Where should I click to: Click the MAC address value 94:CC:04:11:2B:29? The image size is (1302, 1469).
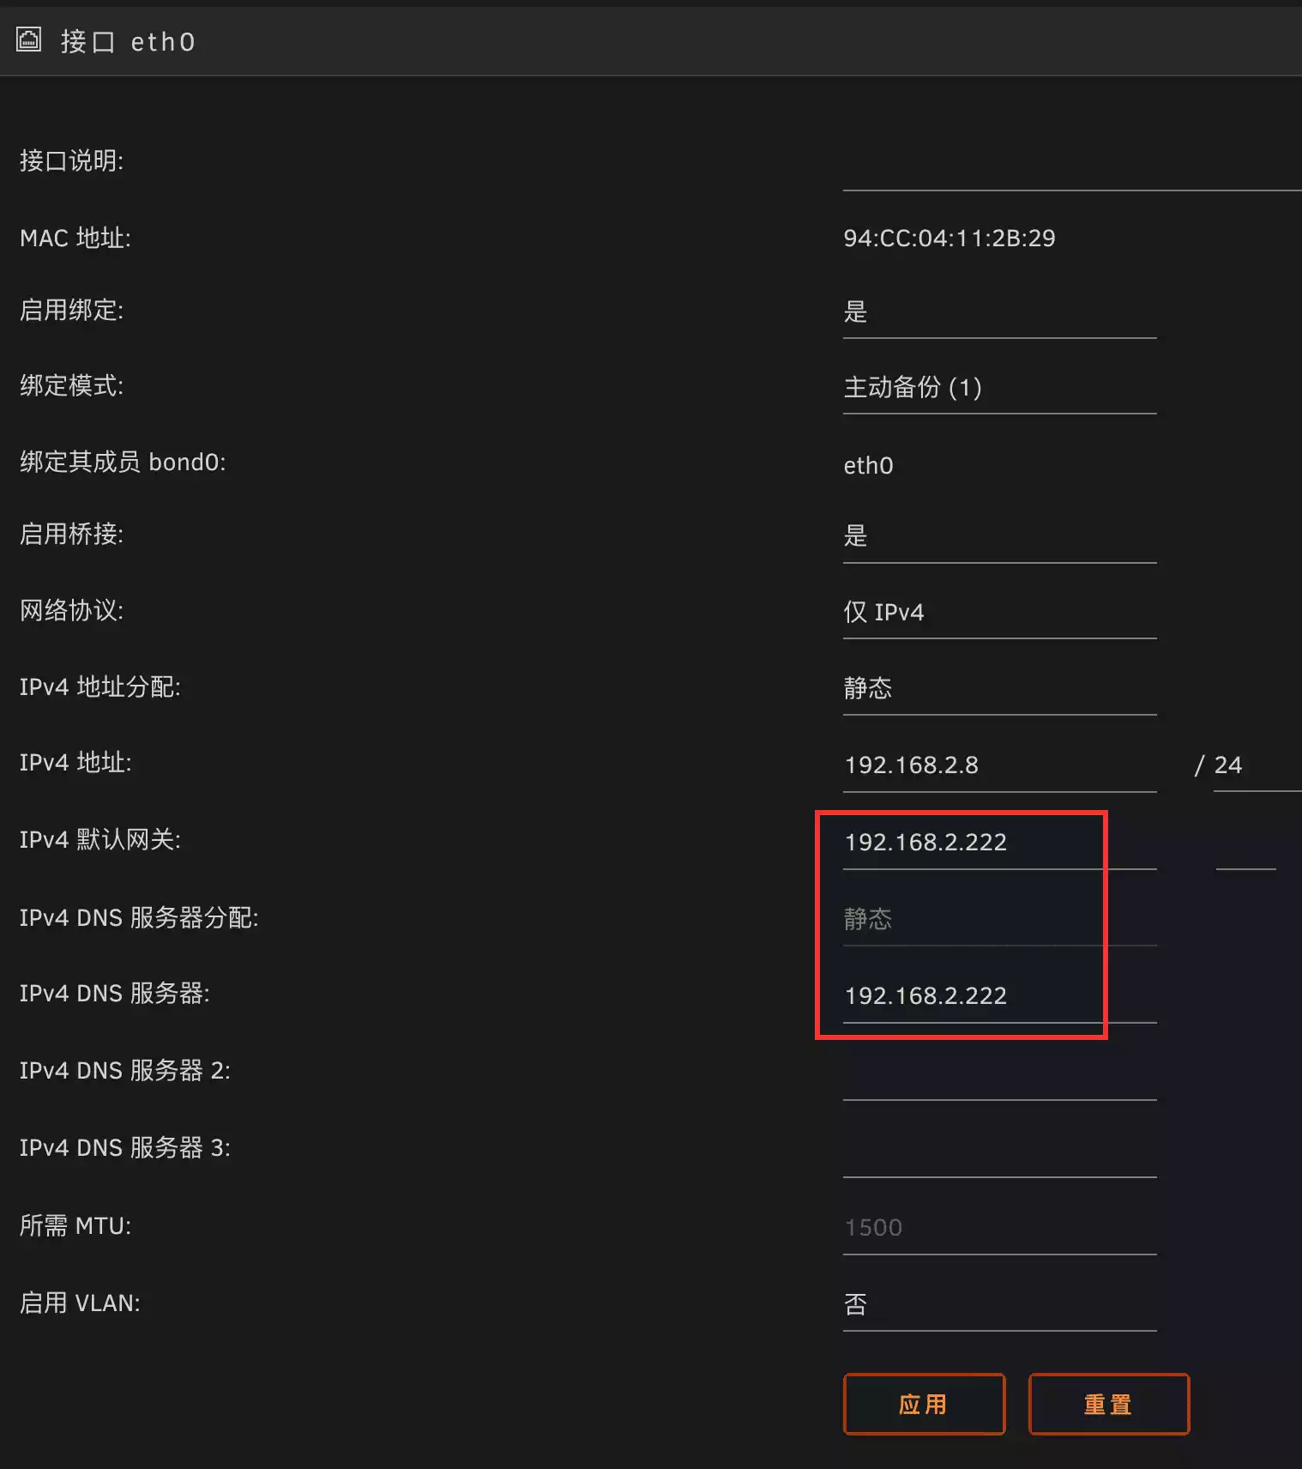pyautogui.click(x=949, y=239)
